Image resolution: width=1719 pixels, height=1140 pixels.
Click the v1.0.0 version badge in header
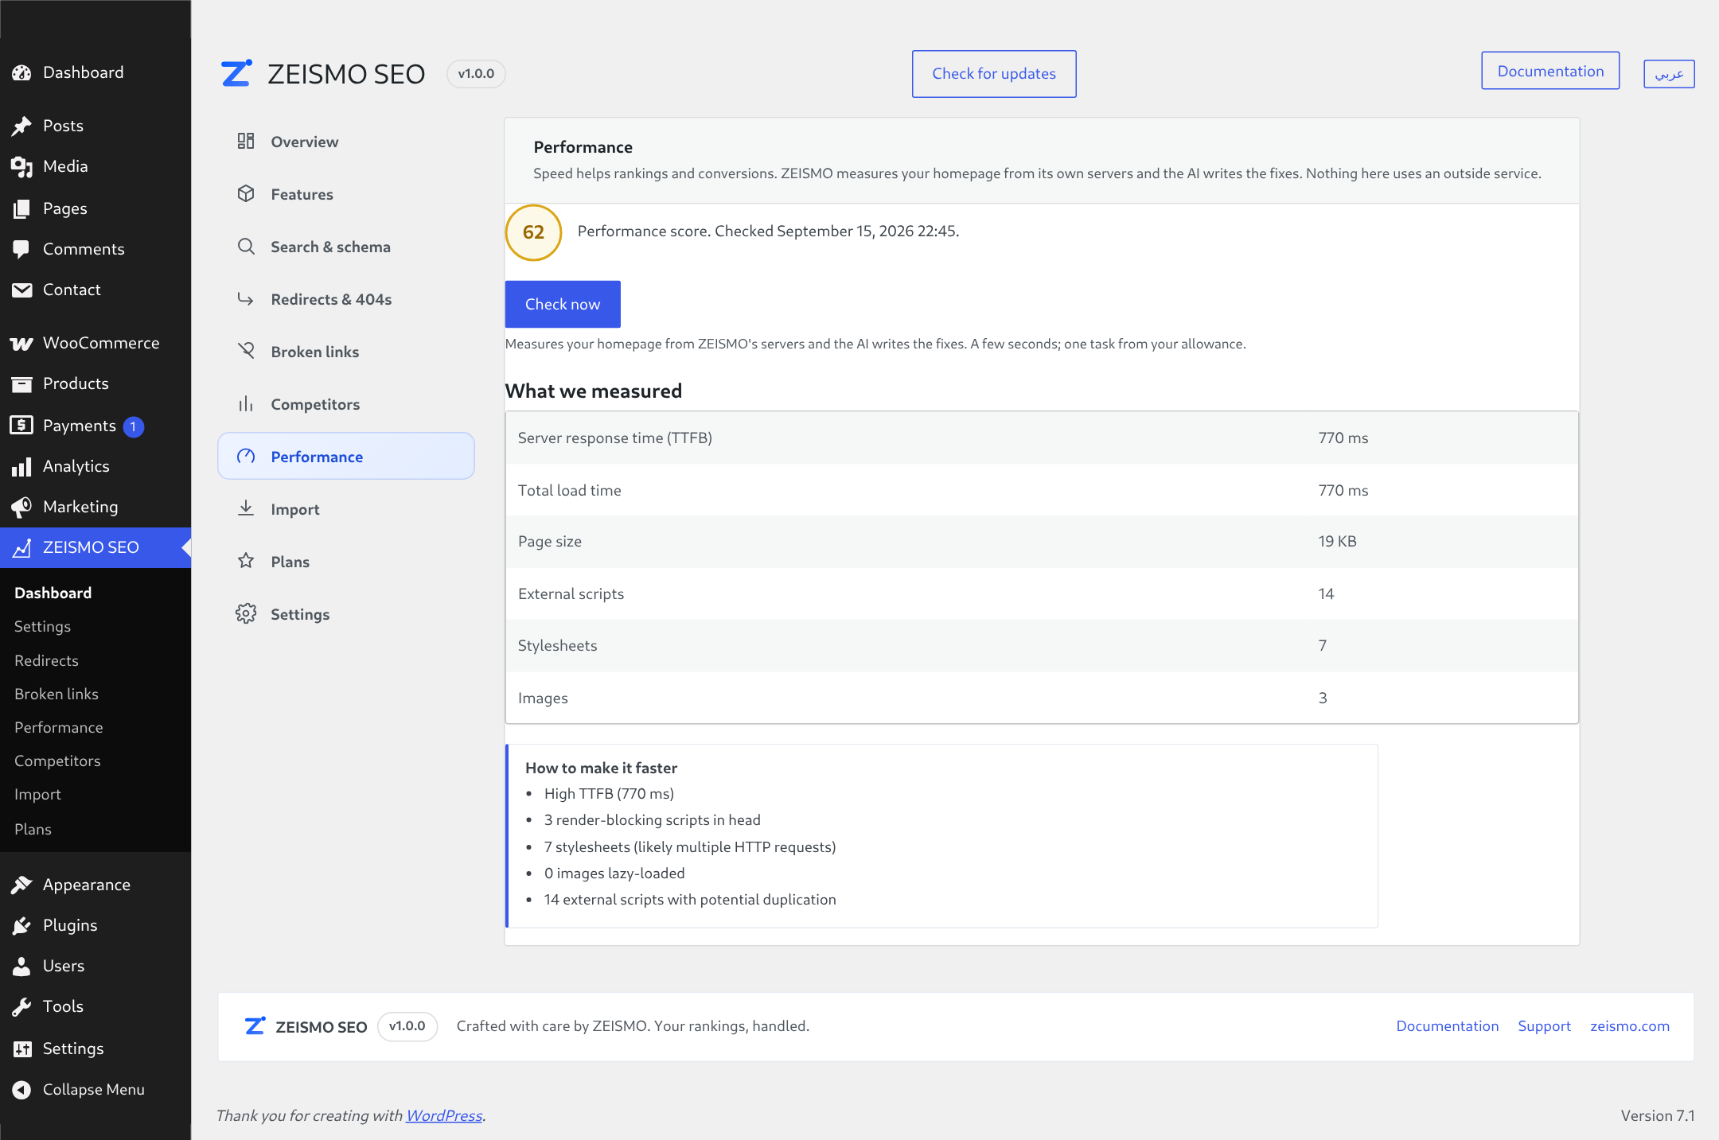coord(476,74)
